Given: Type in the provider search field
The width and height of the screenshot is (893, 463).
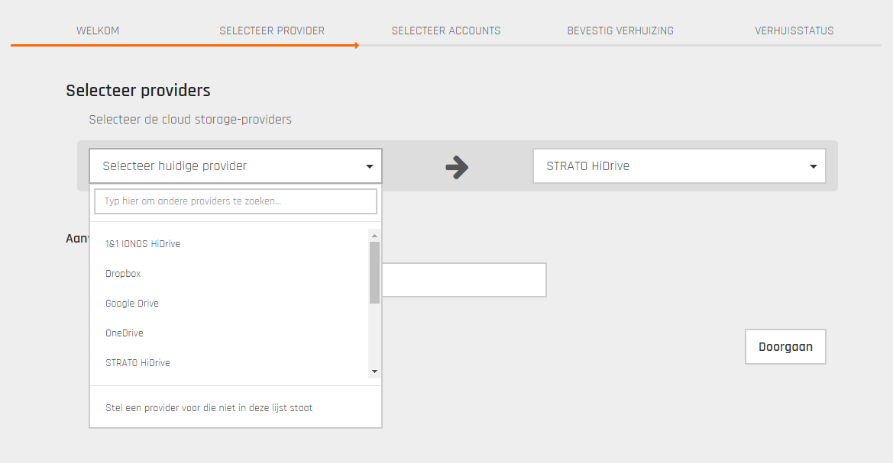Looking at the screenshot, I should pyautogui.click(x=235, y=201).
